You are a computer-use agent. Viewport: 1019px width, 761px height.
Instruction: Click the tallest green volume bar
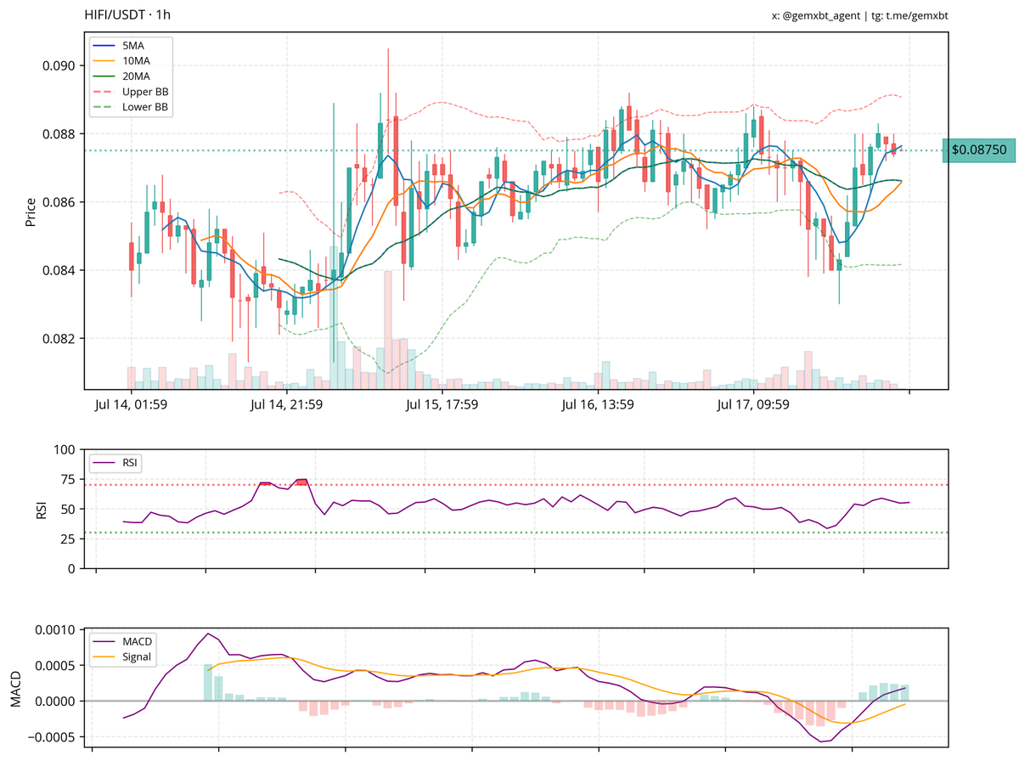[334, 317]
